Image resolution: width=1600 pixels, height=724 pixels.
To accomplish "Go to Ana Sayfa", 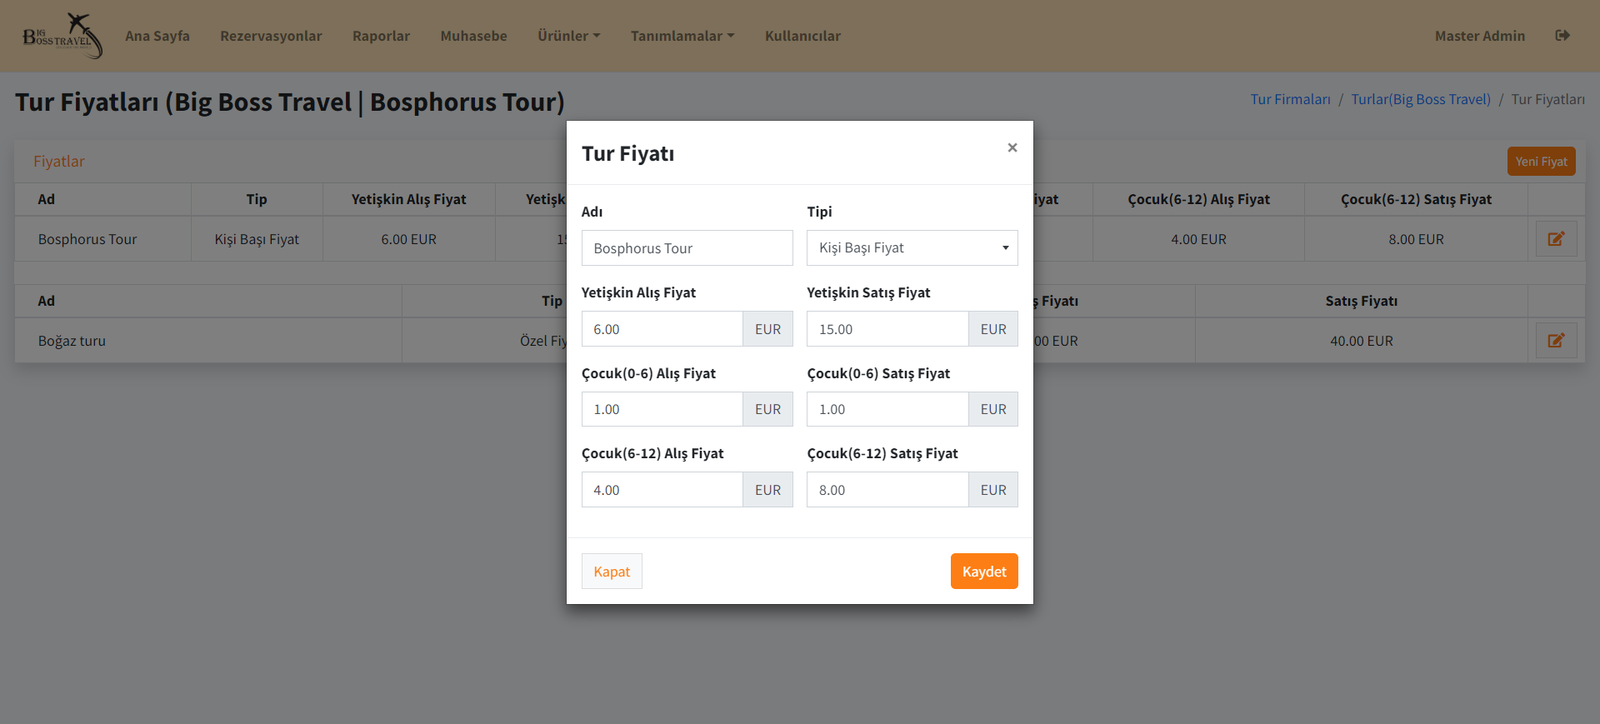I will [x=157, y=36].
